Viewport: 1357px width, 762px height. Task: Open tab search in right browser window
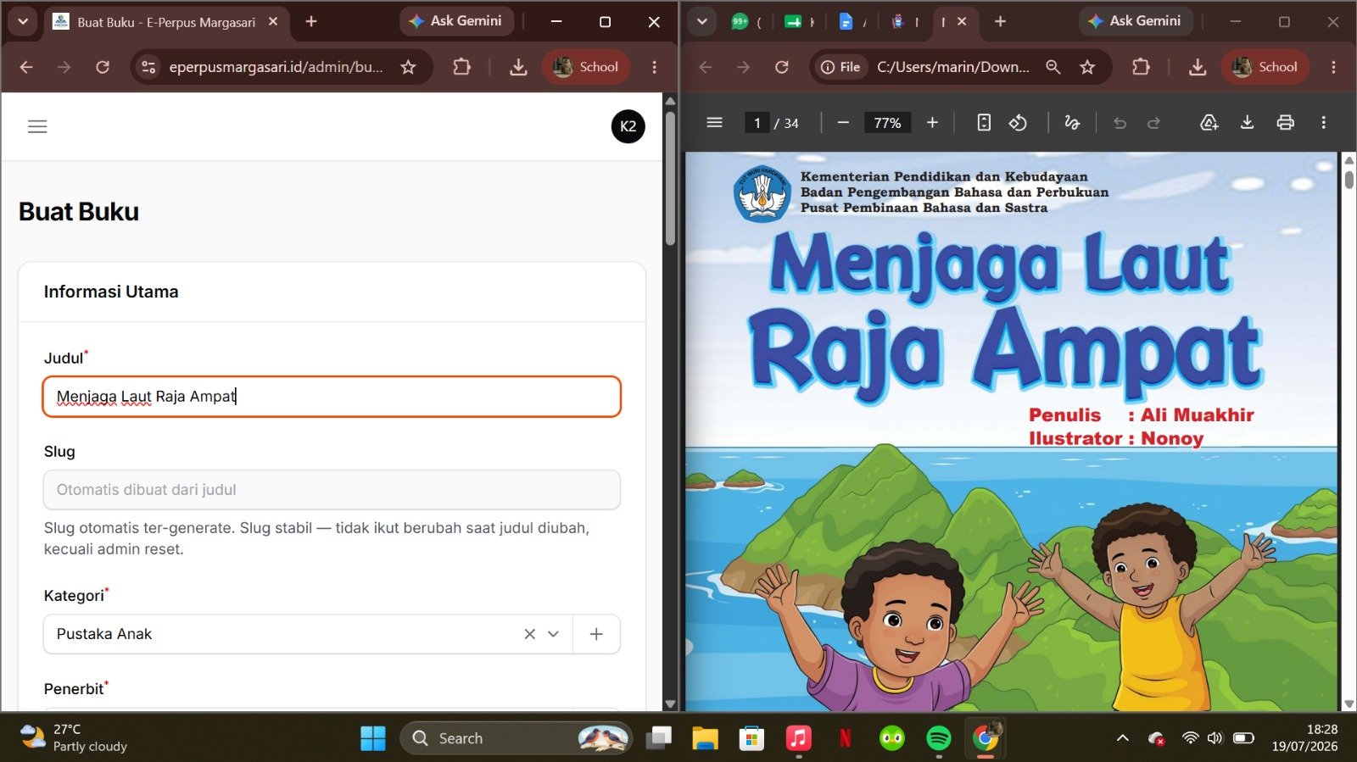pyautogui.click(x=701, y=22)
